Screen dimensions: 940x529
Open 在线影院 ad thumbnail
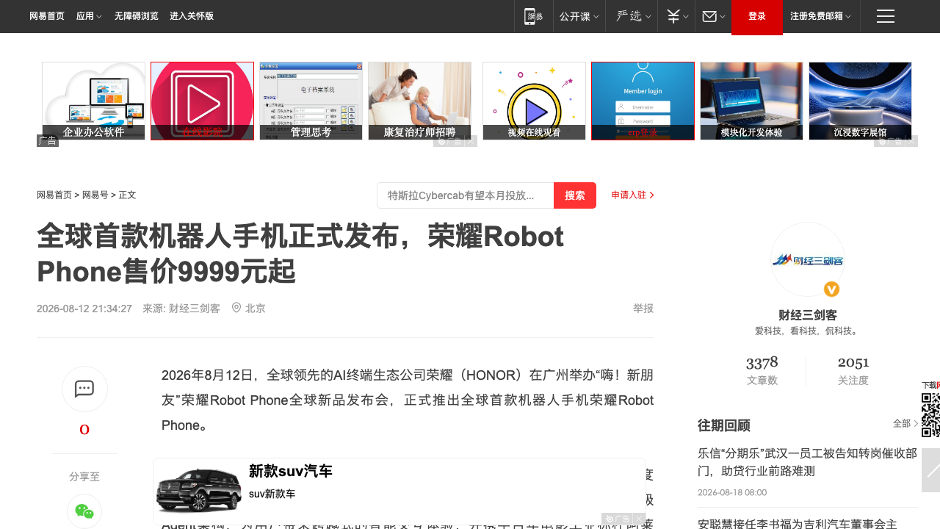(202, 101)
